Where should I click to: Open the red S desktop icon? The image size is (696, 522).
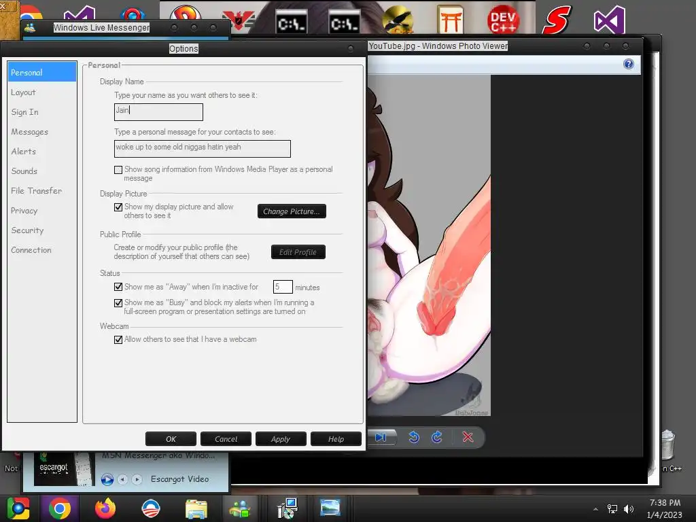click(x=556, y=20)
